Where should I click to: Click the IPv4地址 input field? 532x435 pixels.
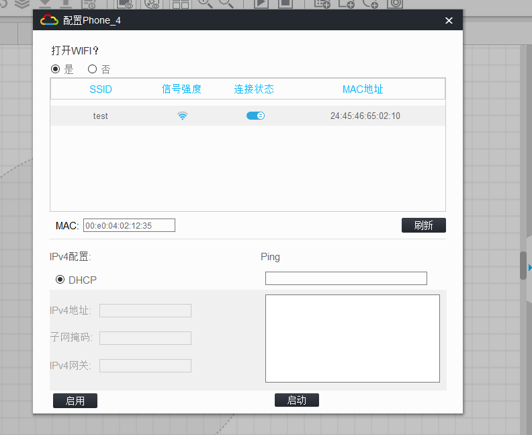145,311
